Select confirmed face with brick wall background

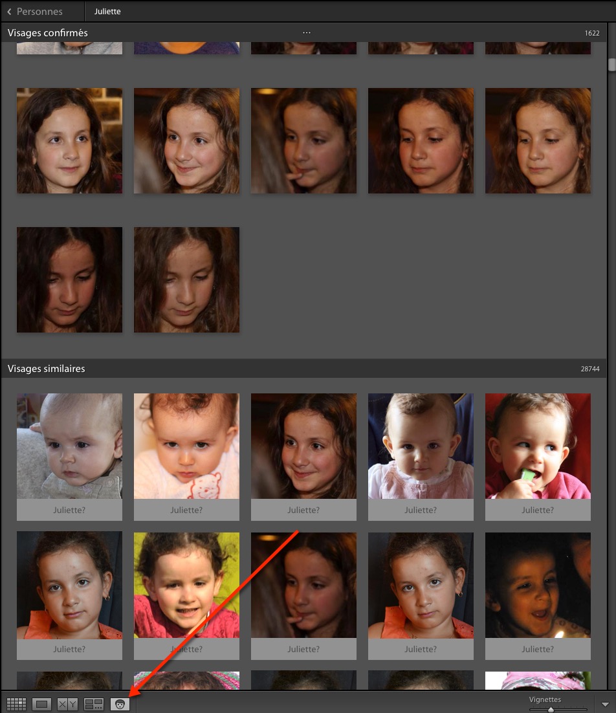[x=69, y=141]
